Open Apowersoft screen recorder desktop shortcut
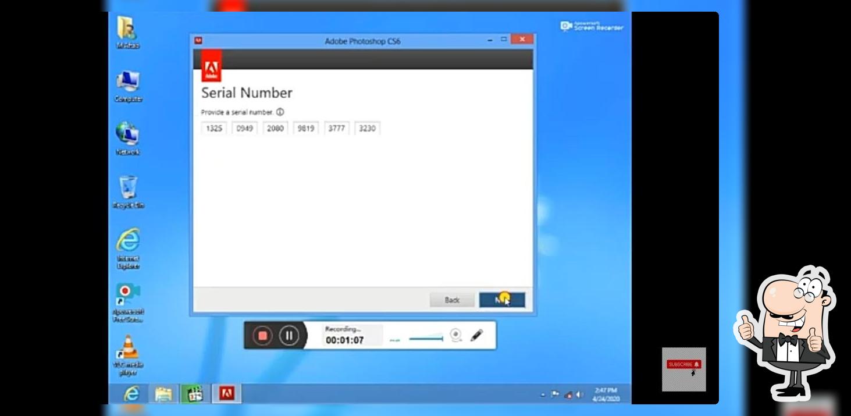The width and height of the screenshot is (851, 416). tap(128, 303)
